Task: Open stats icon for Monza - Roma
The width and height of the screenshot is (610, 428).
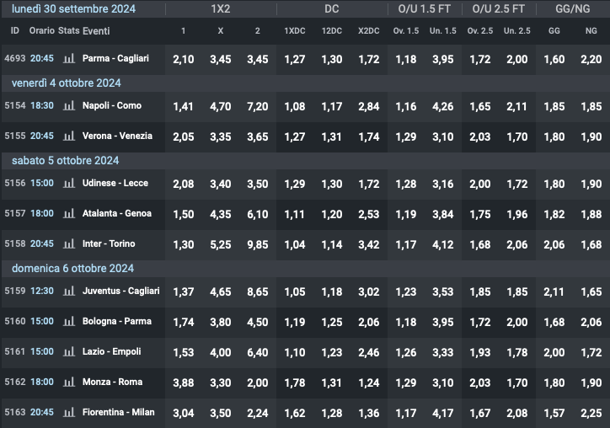Action: [69, 383]
